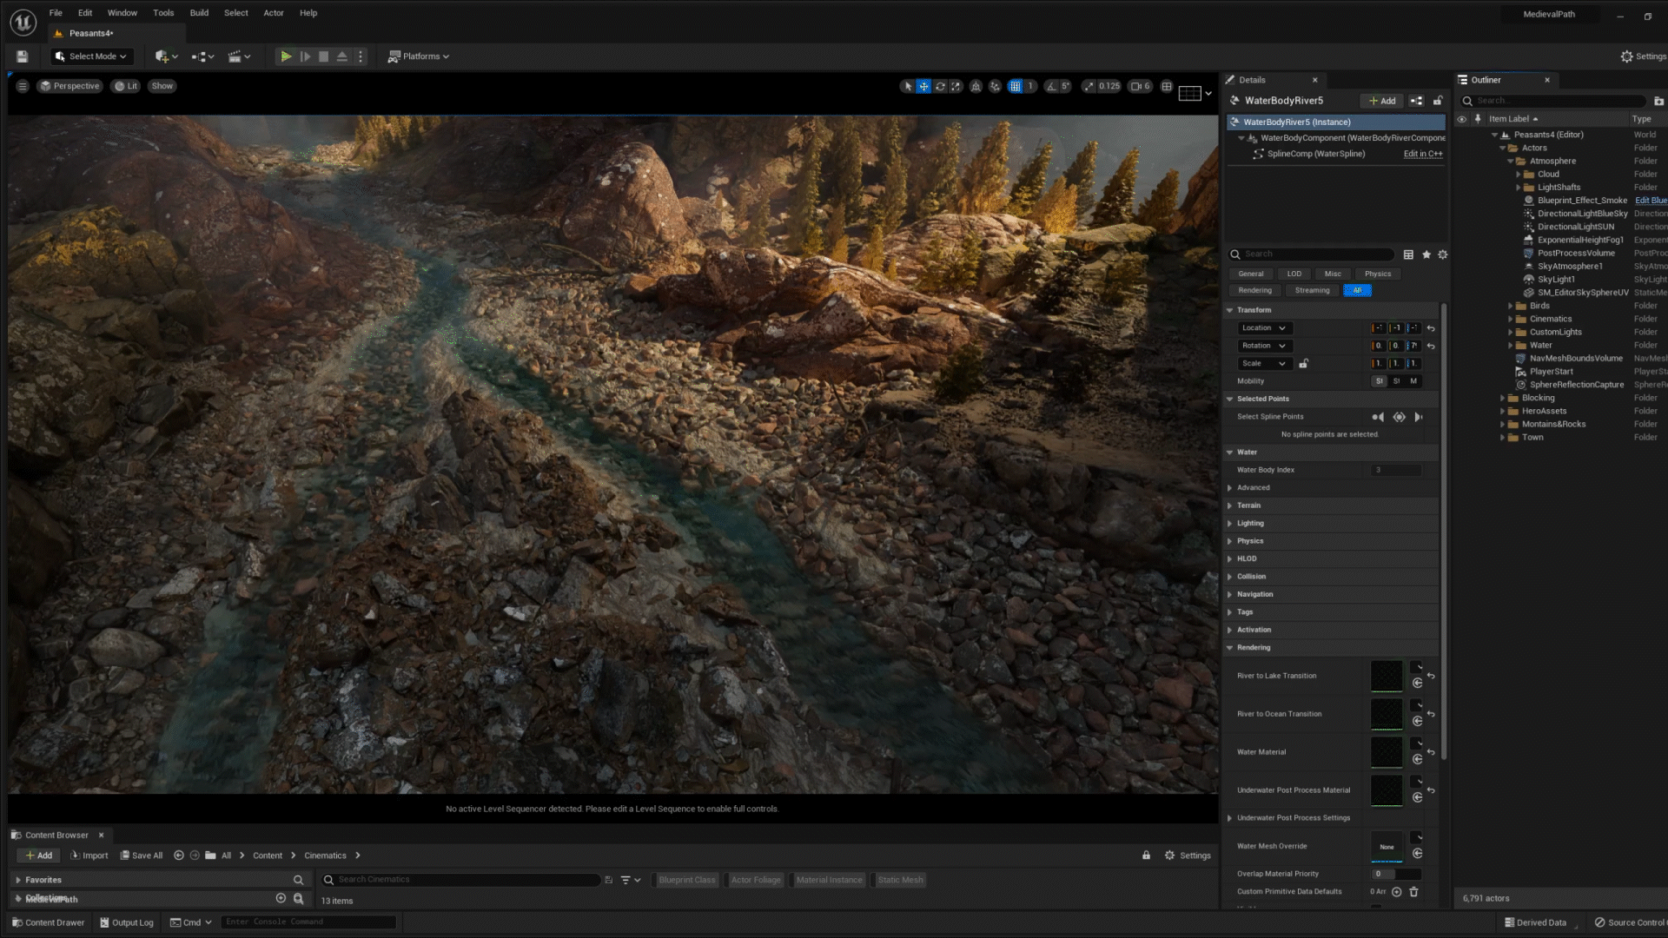Viewport: 1668px width, 938px height.
Task: Open the Select Mode dropdown
Action: pos(91,56)
